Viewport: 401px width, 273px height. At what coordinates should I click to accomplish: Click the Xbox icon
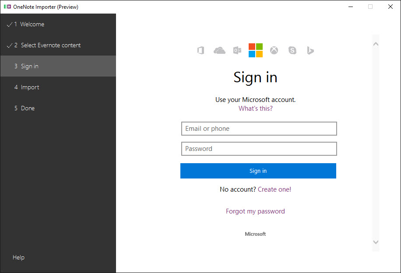274,51
